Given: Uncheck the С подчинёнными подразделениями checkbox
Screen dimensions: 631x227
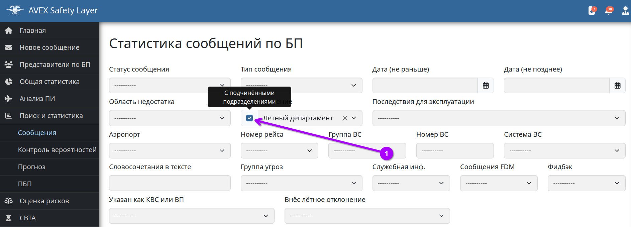Looking at the screenshot, I should pyautogui.click(x=249, y=118).
